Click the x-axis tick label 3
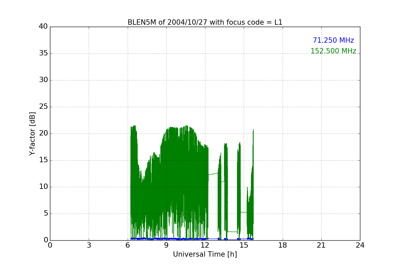This screenshot has height=267, width=400. click(x=89, y=245)
